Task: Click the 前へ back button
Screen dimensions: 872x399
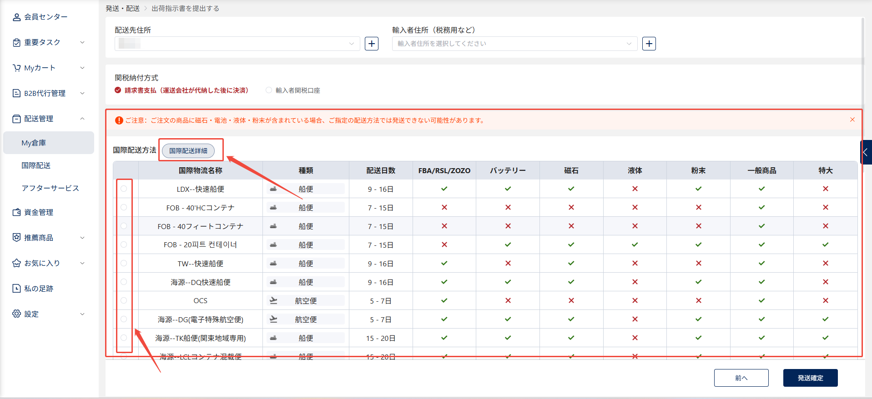Action: (x=741, y=378)
